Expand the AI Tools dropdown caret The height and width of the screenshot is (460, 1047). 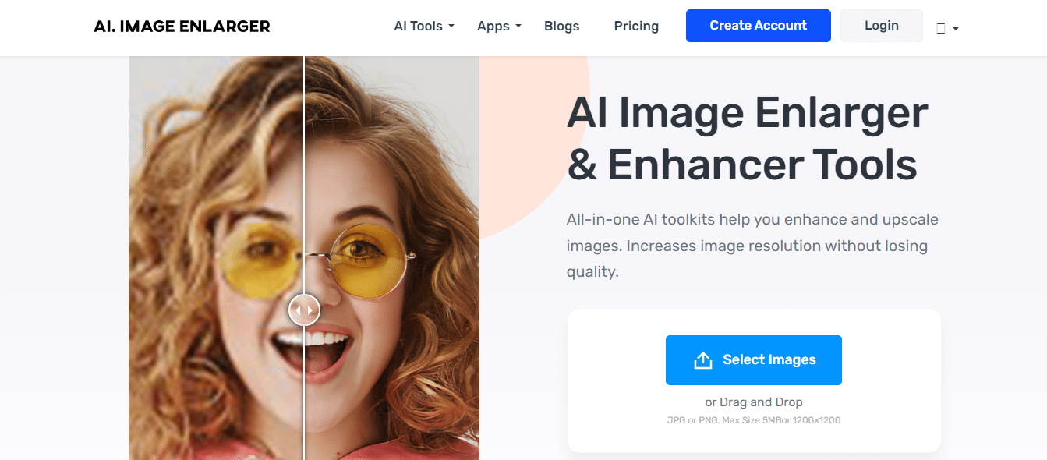[451, 27]
